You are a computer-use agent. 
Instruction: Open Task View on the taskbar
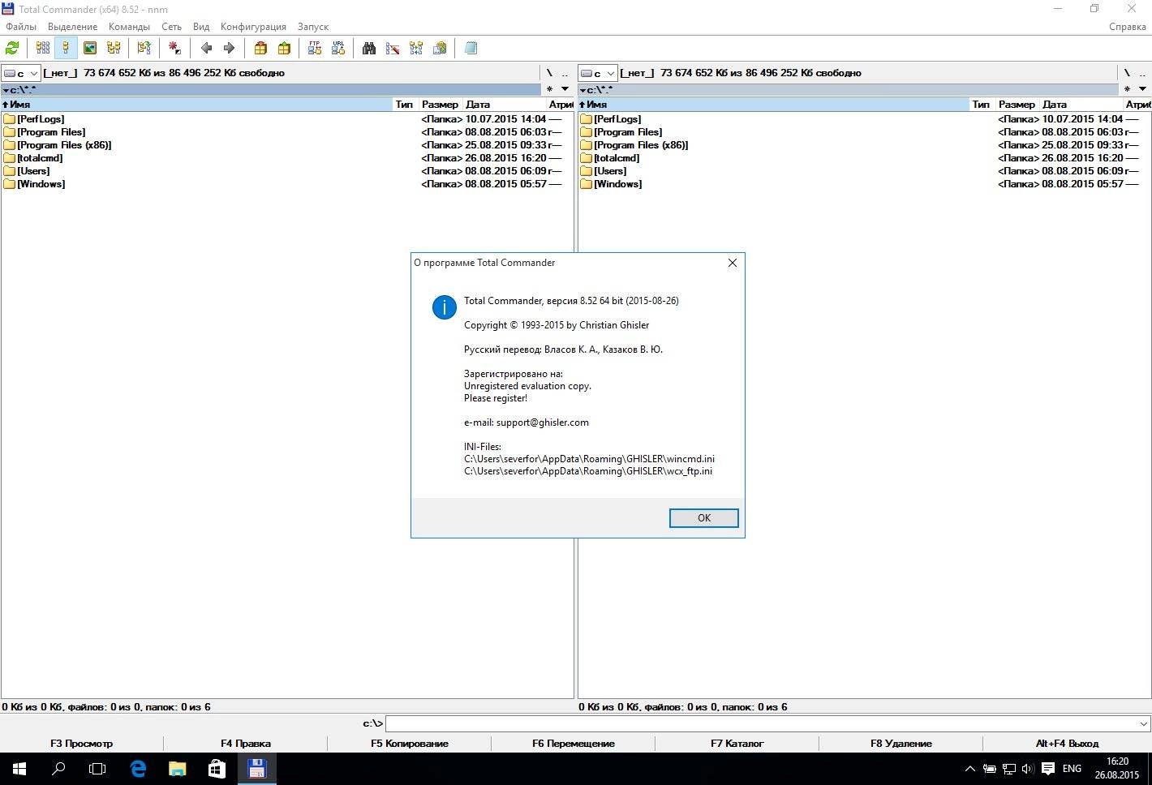point(97,769)
